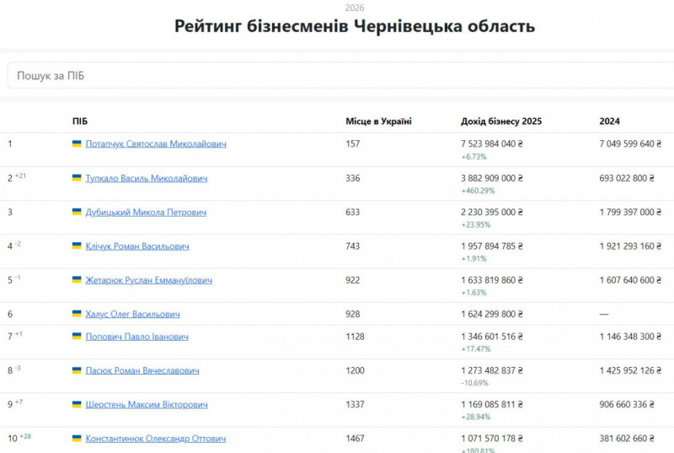
Task: Open Дубицький Микола Петрович profile link
Action: [146, 213]
